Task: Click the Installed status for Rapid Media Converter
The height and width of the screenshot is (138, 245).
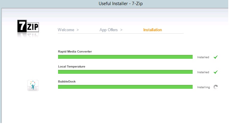Action: pyautogui.click(x=203, y=57)
